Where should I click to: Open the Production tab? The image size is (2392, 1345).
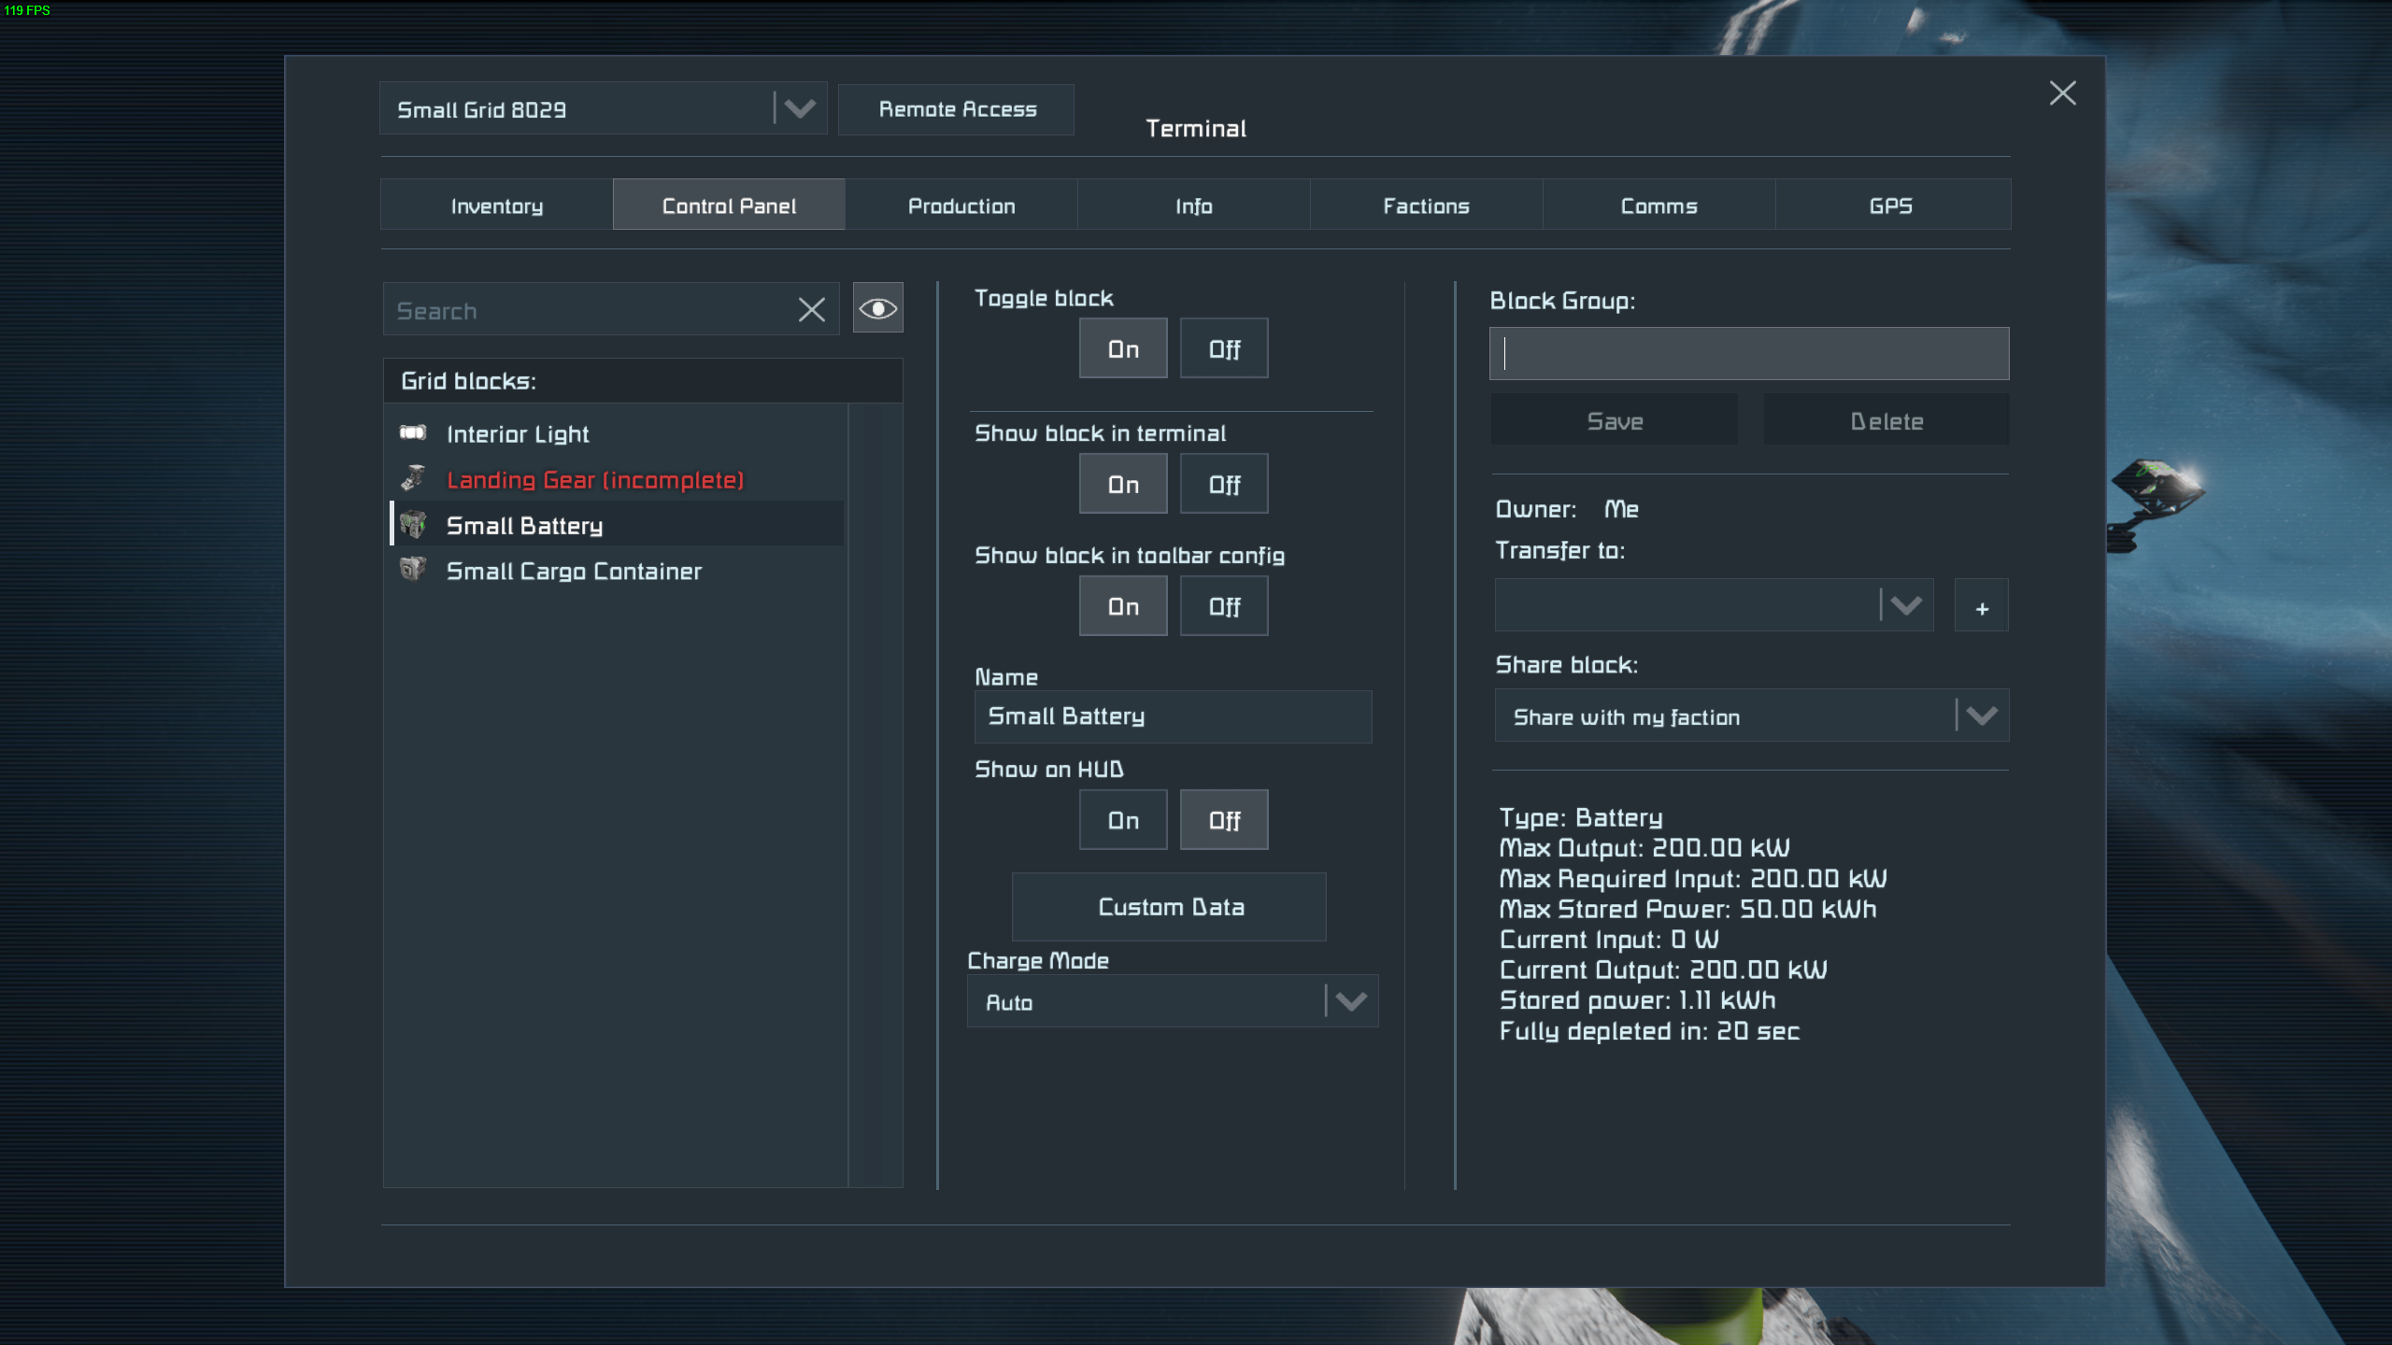(x=961, y=205)
